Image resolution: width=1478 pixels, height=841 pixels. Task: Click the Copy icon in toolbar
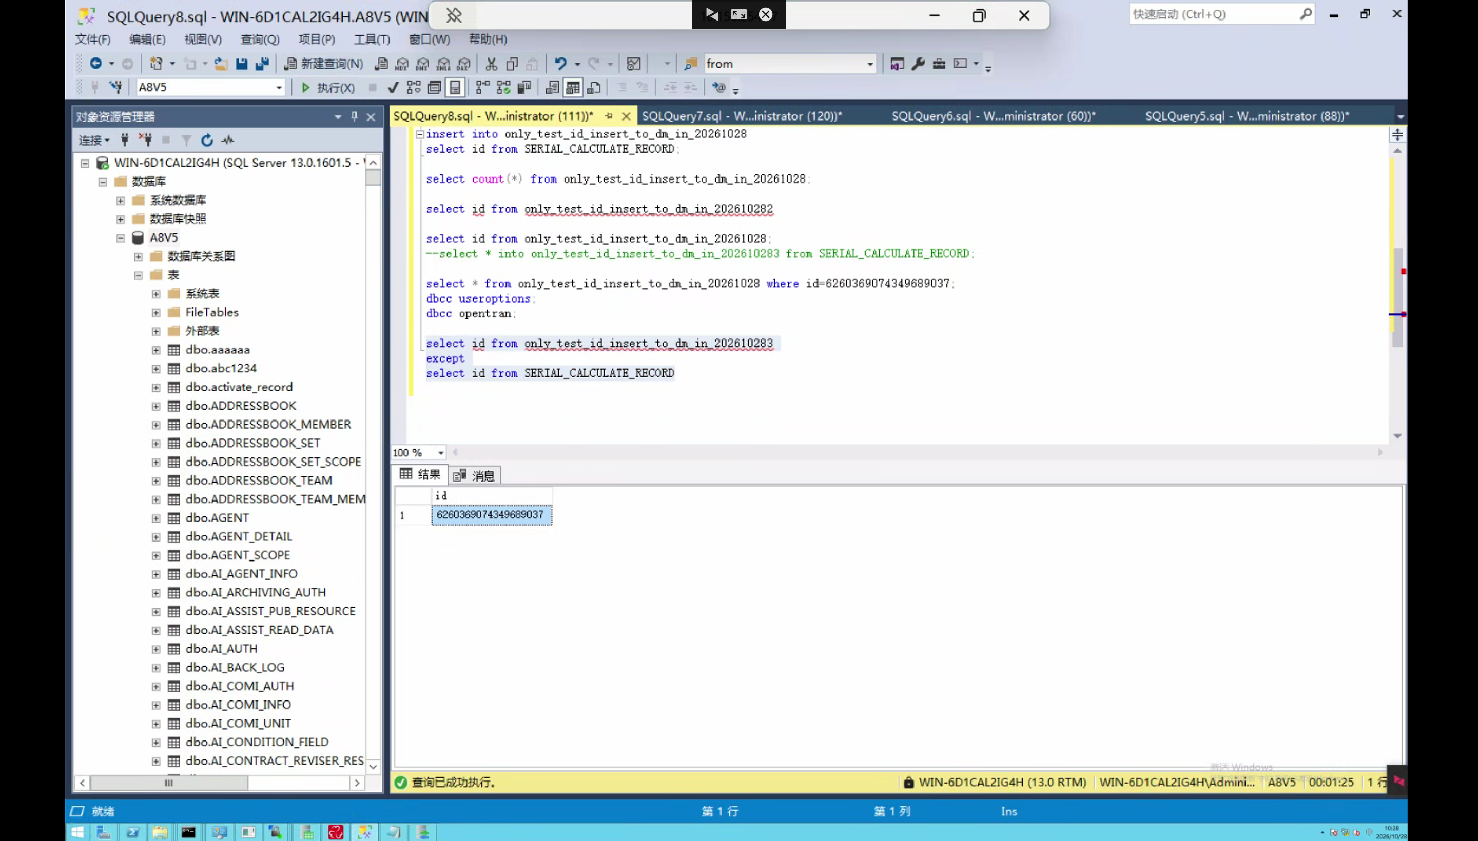pos(512,64)
